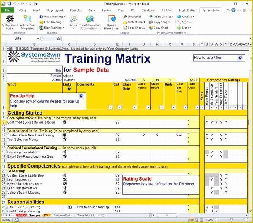Click the insert function fx icon

coord(59,38)
